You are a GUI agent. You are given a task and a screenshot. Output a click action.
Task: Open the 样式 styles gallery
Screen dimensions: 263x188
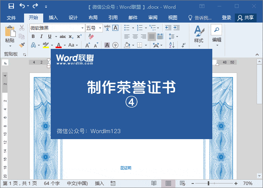[x=199, y=36]
